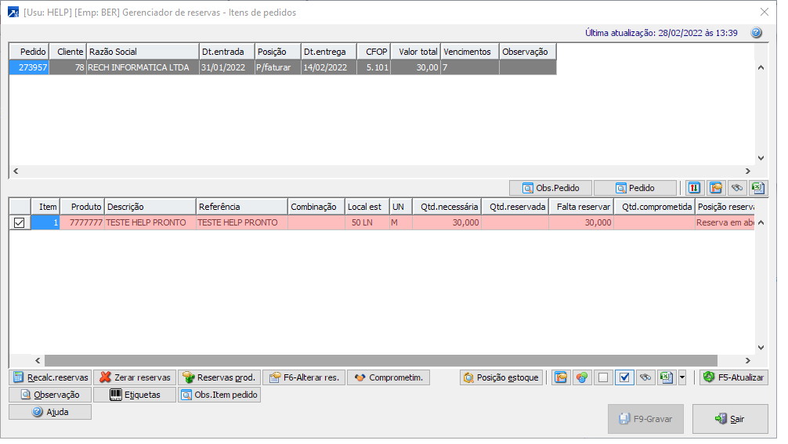Exit with the Sair button
The image size is (788, 444).
(730, 419)
